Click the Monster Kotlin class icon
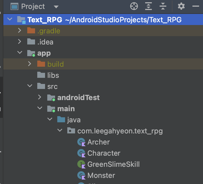 pos(81,175)
